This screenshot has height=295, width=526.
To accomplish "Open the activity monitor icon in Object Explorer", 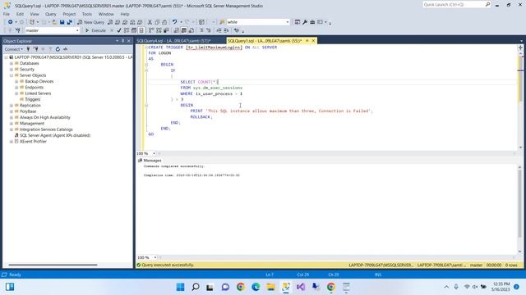I will point(65,49).
